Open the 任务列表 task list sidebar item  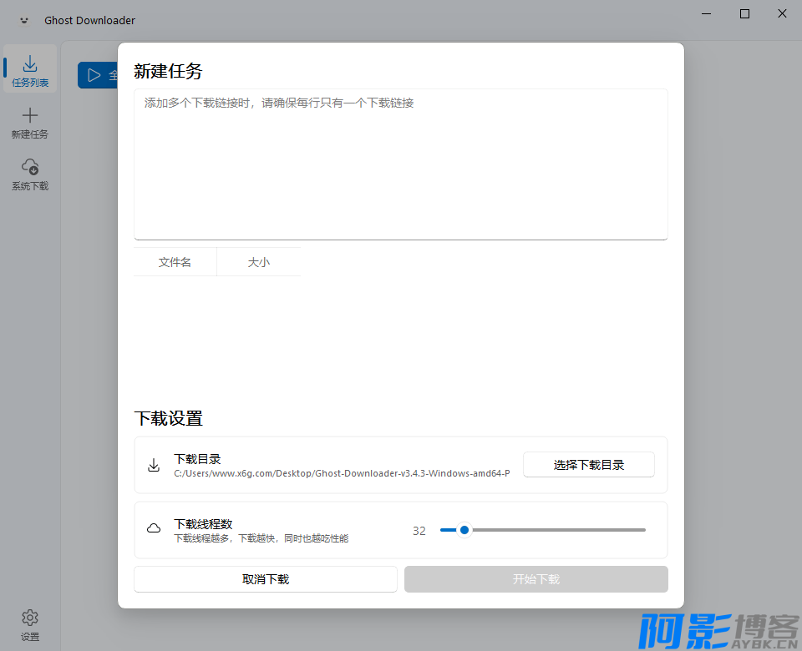click(x=30, y=69)
